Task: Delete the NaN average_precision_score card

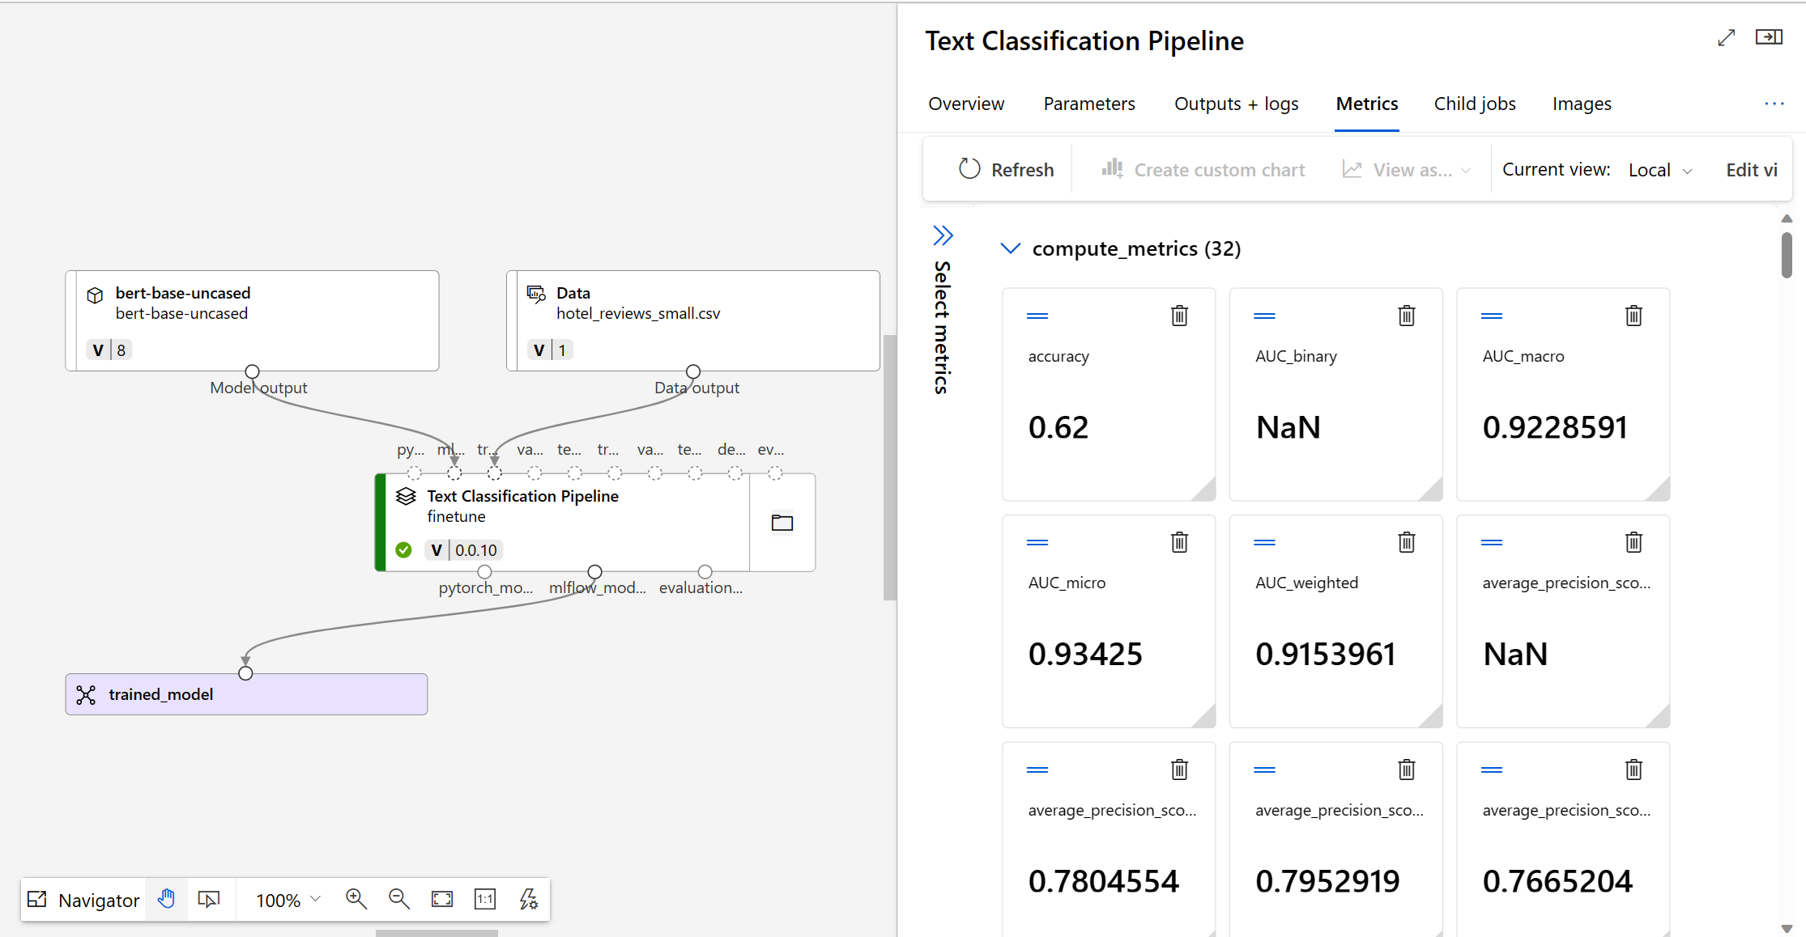Action: (1633, 542)
